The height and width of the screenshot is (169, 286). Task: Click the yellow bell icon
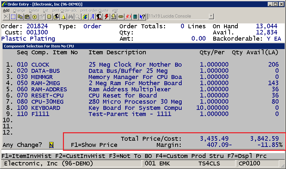click(x=63, y=17)
